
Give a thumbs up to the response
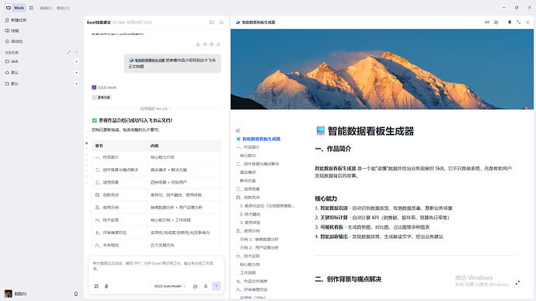(x=198, y=44)
